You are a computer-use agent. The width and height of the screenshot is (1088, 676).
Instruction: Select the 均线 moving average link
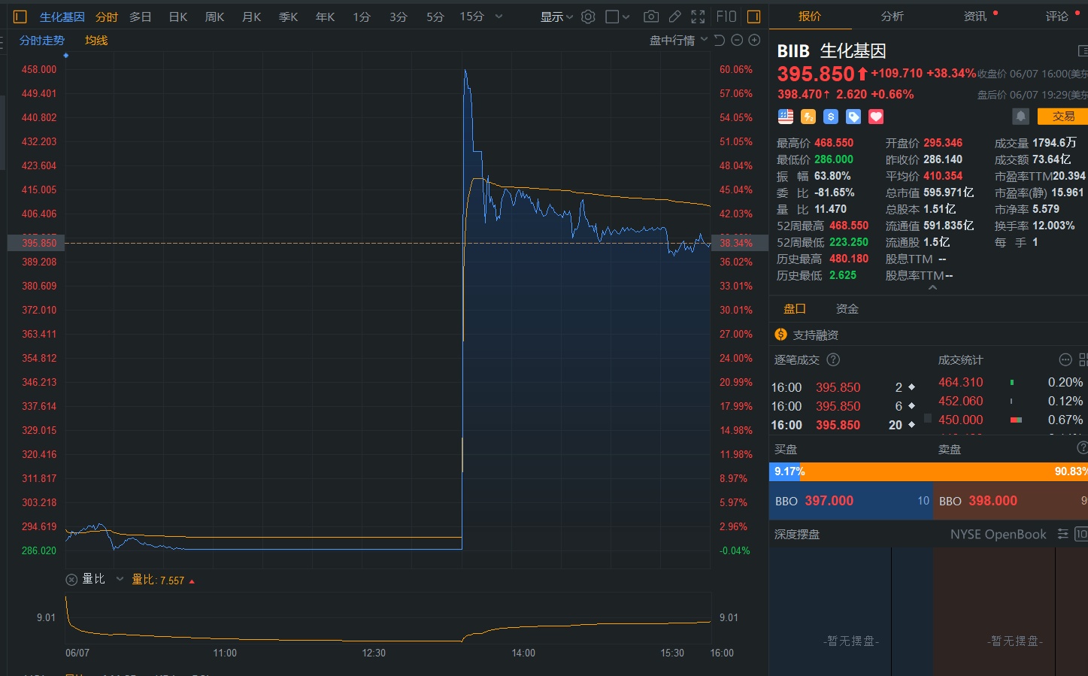click(x=96, y=41)
